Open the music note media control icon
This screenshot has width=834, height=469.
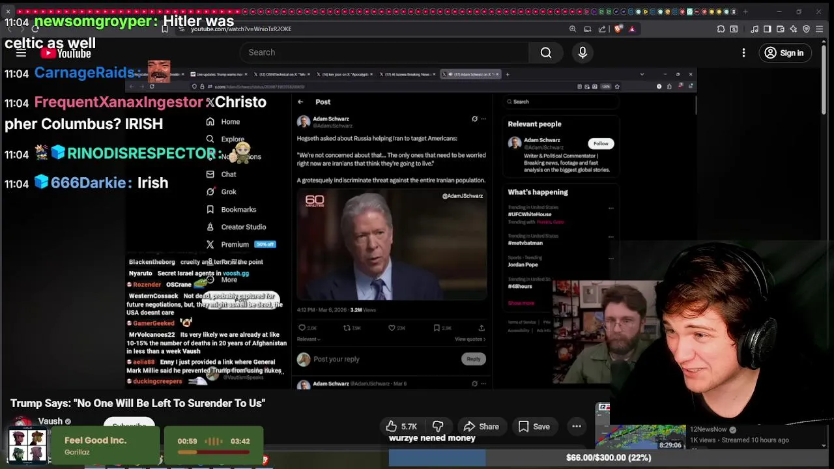(755, 29)
